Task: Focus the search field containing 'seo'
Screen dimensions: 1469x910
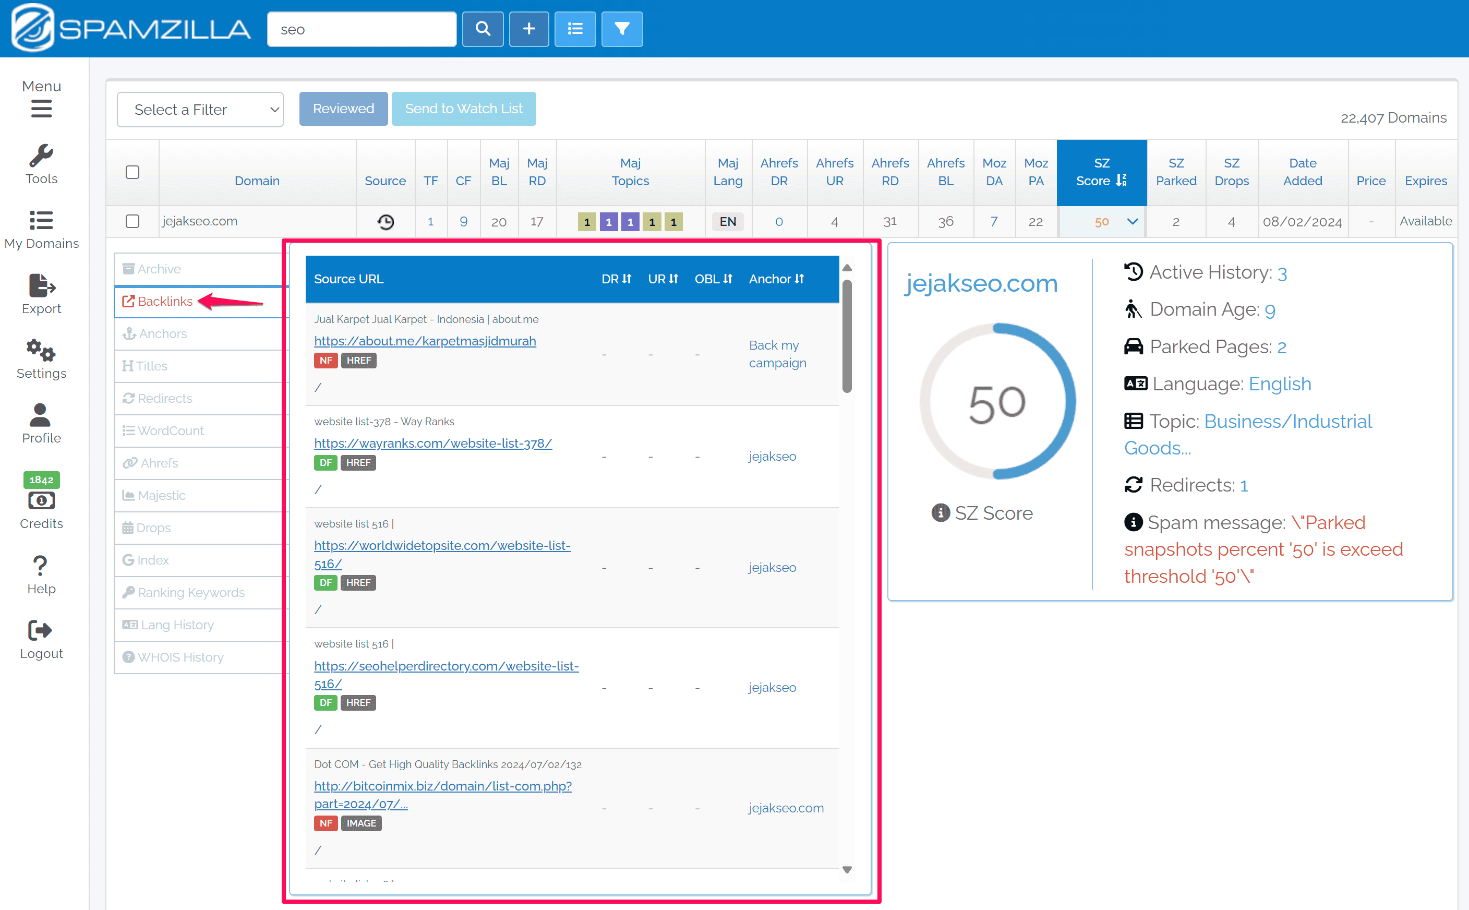Action: [x=362, y=29]
